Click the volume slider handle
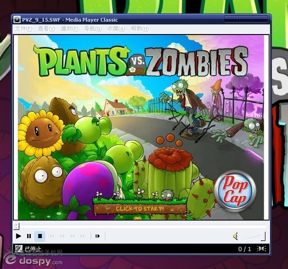The height and width of the screenshot is (269, 288). point(263,236)
